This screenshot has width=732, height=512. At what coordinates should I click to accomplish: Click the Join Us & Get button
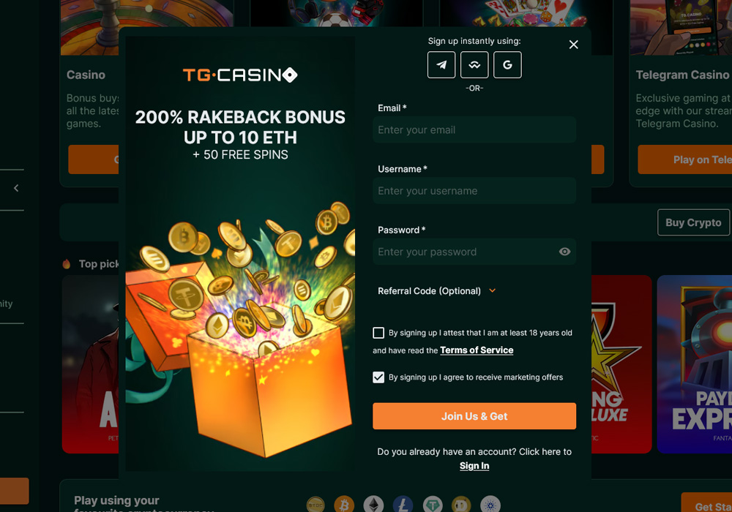click(474, 416)
